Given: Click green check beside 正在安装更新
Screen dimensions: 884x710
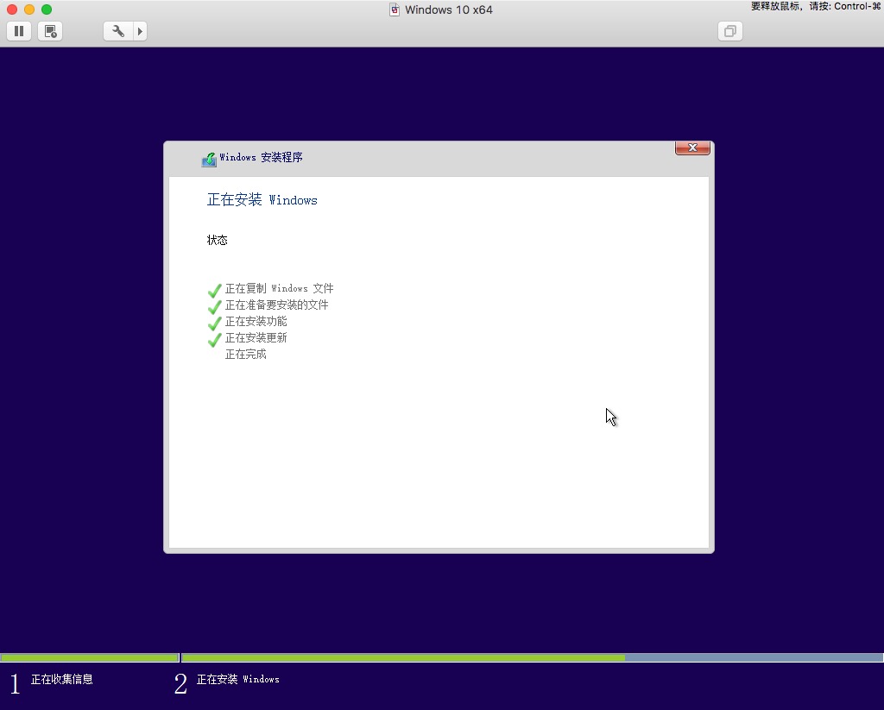Looking at the screenshot, I should pos(214,339).
